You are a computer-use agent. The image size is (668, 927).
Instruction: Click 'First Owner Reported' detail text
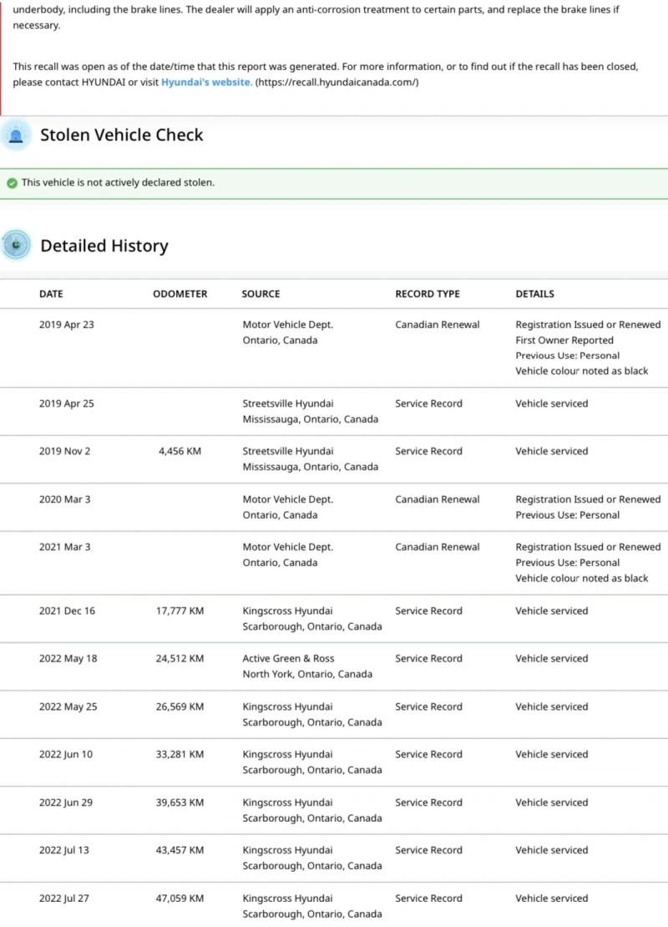tap(564, 340)
